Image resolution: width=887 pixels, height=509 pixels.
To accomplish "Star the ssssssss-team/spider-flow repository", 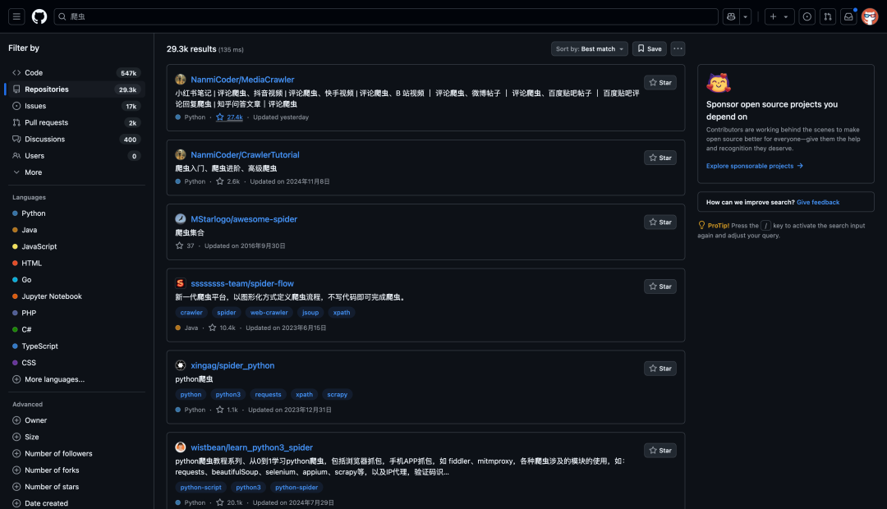I will coord(660,287).
